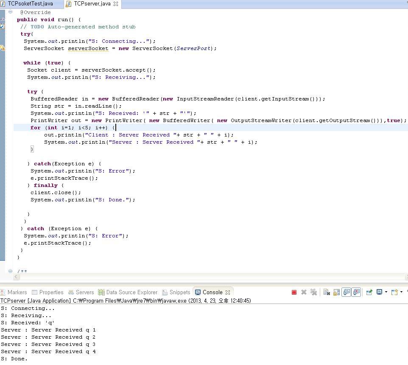Click the editor horizontal scrollbar left arrow
The height and width of the screenshot is (365, 408).
pyautogui.click(x=17, y=277)
